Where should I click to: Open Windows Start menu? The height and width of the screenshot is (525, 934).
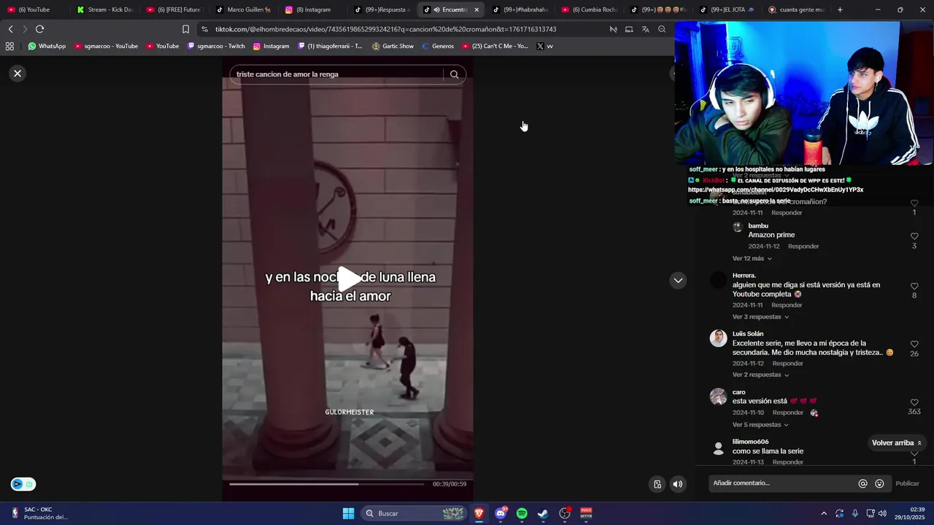click(x=348, y=513)
